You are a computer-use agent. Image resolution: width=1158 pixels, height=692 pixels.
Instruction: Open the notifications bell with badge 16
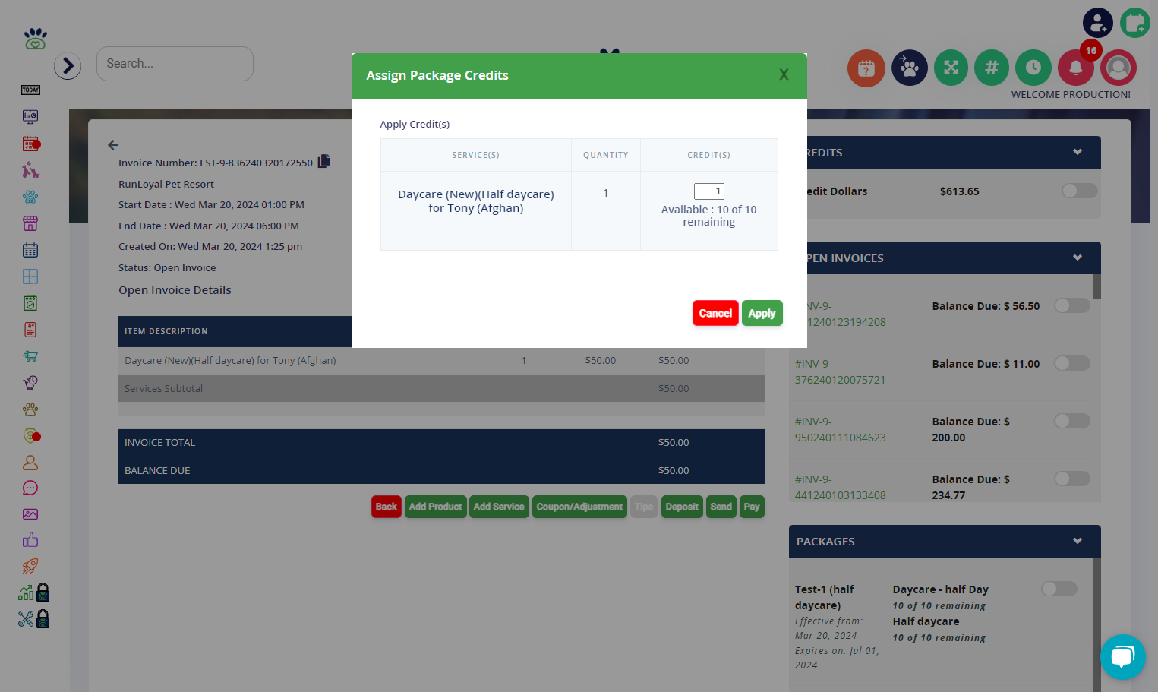tap(1075, 68)
